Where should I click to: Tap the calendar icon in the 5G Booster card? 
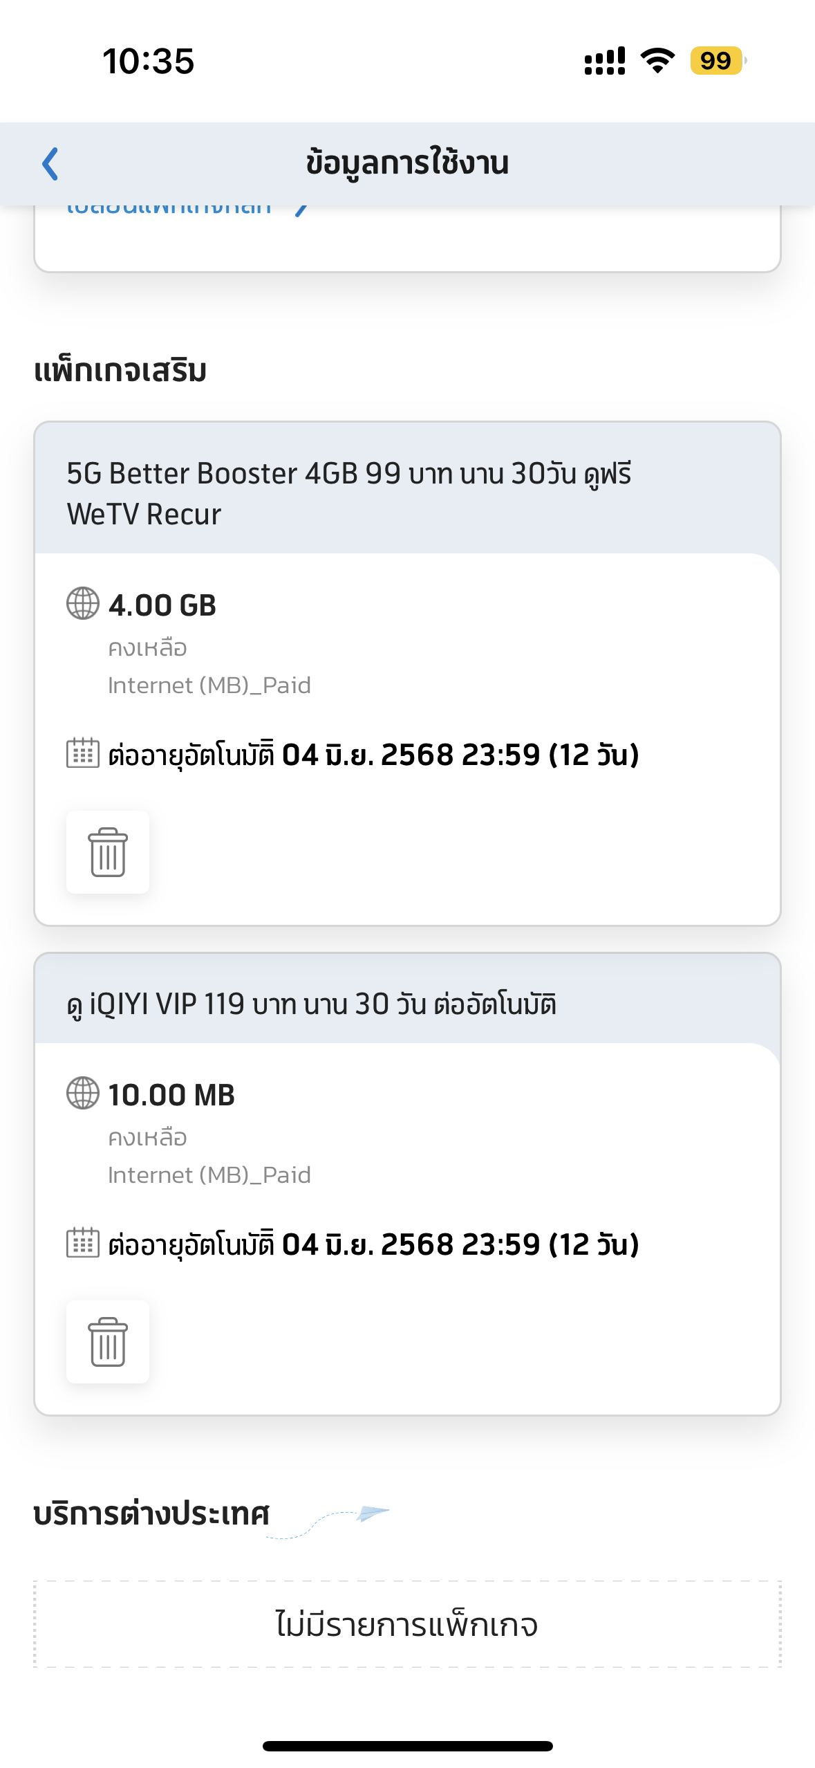83,753
